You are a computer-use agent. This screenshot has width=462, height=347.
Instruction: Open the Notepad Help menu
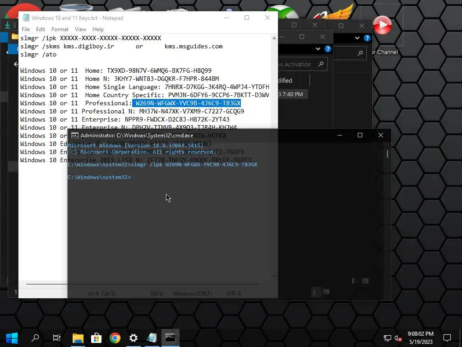tap(98, 29)
